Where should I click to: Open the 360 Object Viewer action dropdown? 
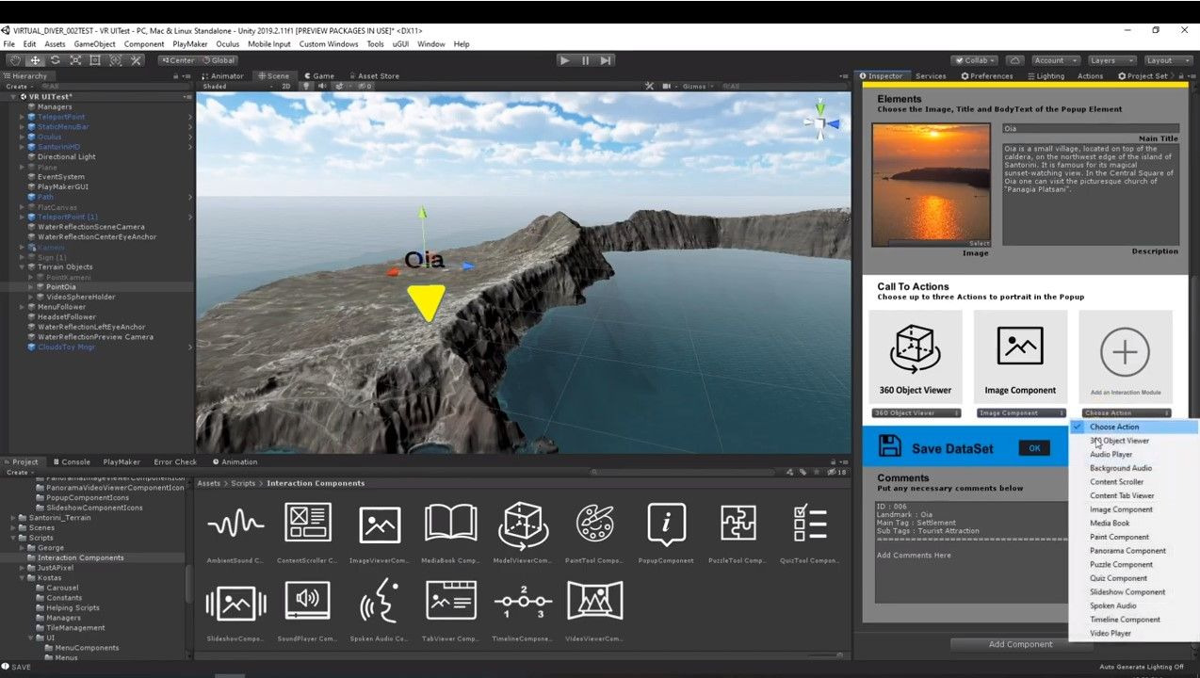[916, 413]
